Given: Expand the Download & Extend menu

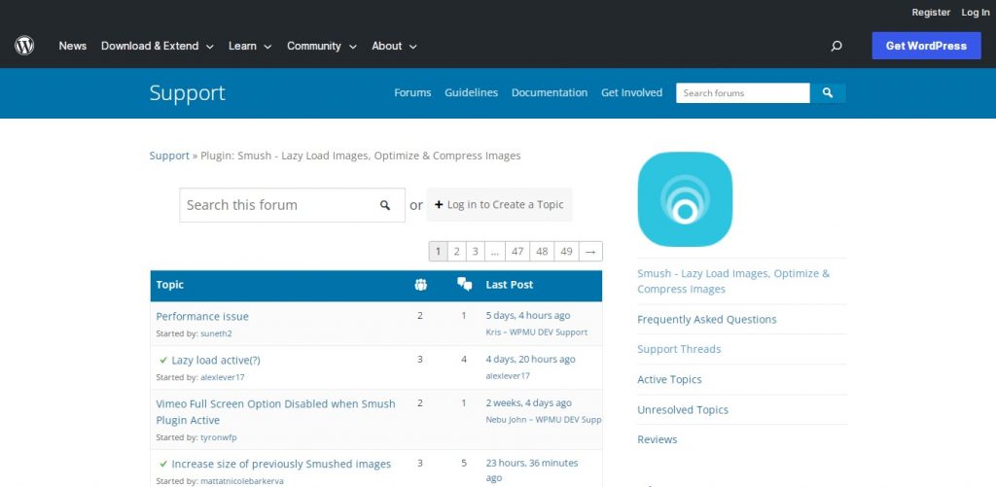Looking at the screenshot, I should [x=157, y=46].
